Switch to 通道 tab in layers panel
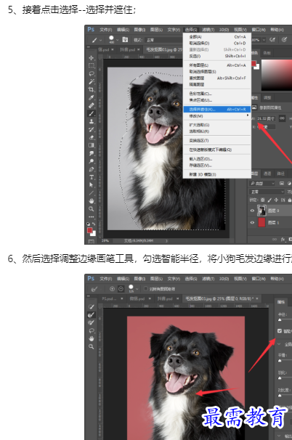This screenshot has height=440, width=292. coord(267,174)
